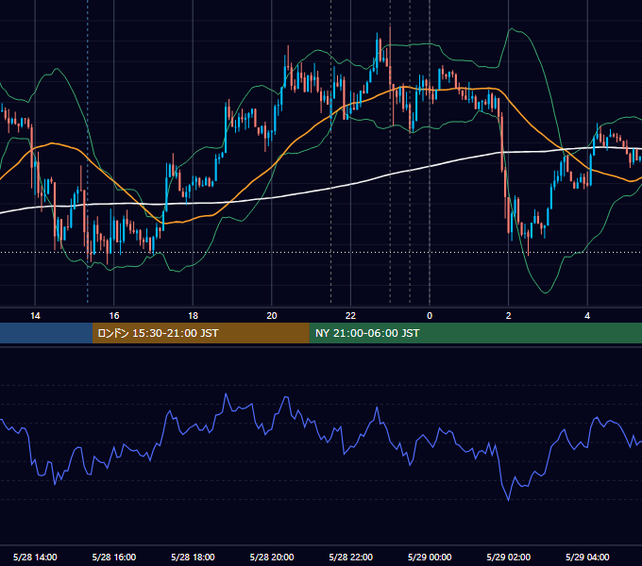Select the London 15:30-21:00 JST session bar

(x=200, y=333)
